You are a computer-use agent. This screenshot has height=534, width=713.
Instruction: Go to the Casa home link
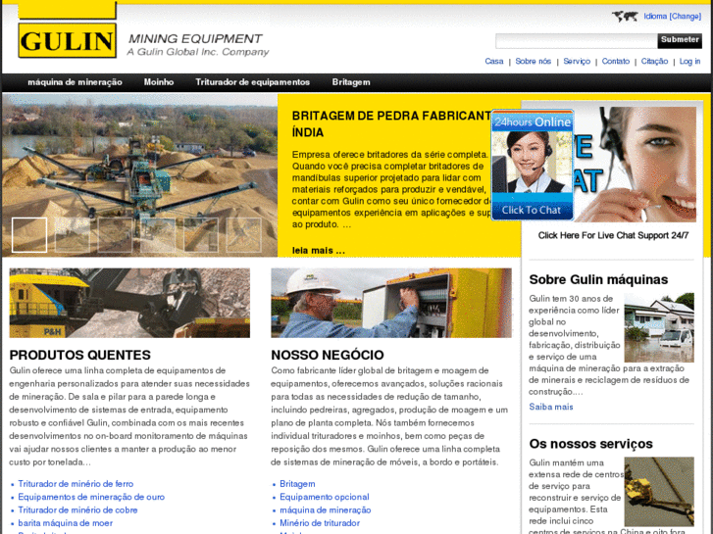point(494,62)
